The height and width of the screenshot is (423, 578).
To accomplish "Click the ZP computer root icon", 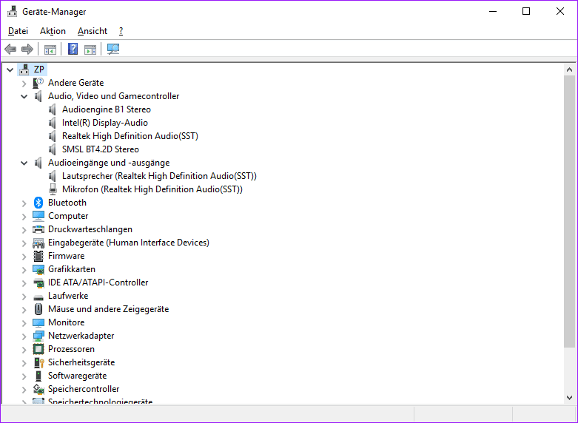I will (24, 70).
